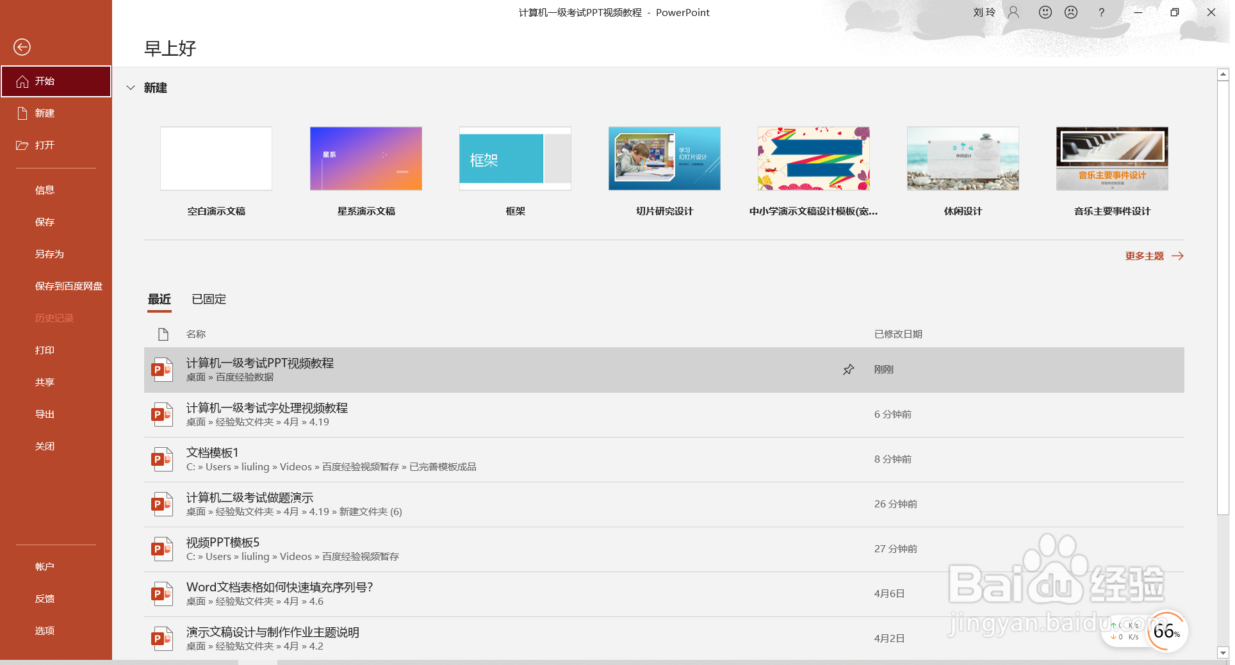The image size is (1235, 665).
Task: Click the 更多主题 link
Action: click(x=1154, y=256)
